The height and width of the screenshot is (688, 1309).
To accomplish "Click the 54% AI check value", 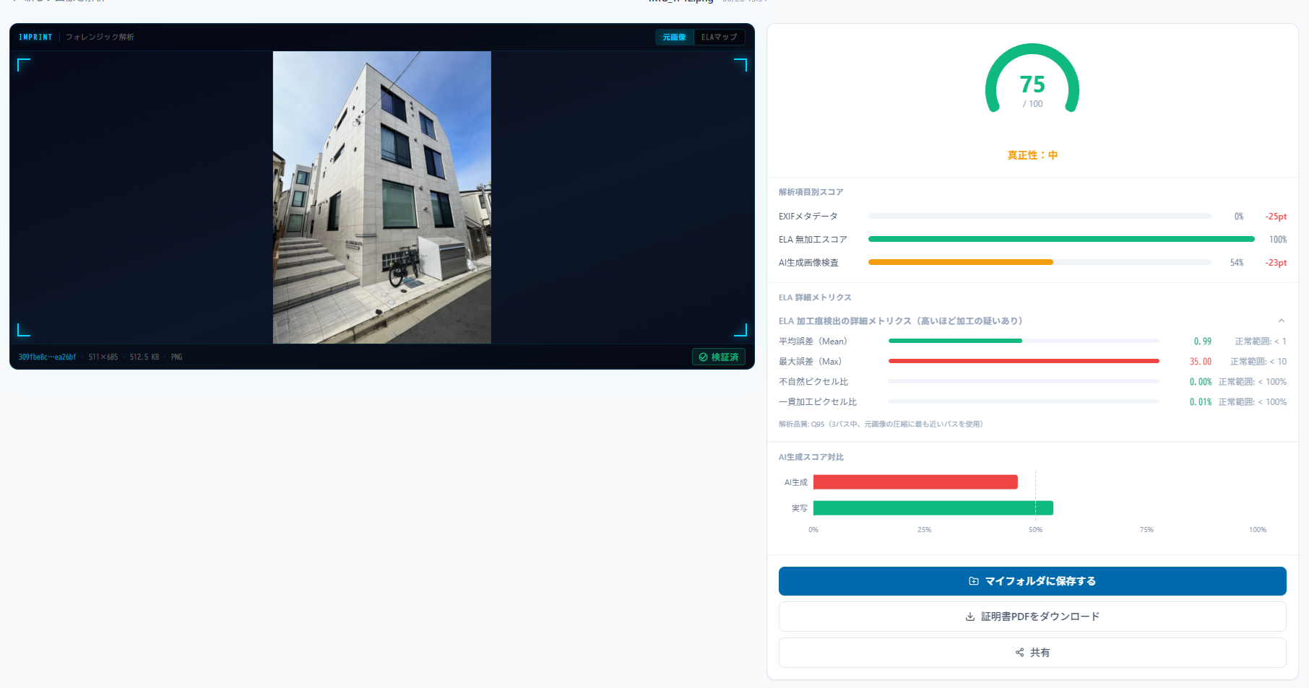I will click(1237, 263).
